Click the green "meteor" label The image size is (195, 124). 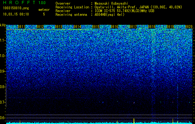coord(44,10)
